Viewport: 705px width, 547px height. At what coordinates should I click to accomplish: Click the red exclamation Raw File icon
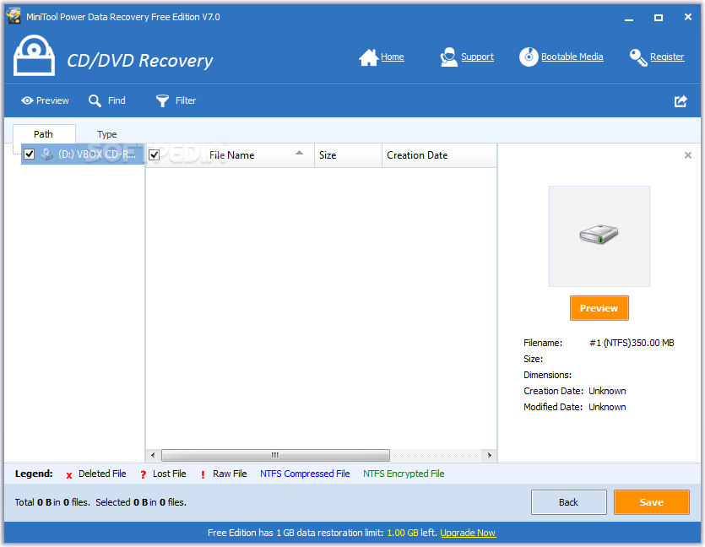click(203, 474)
